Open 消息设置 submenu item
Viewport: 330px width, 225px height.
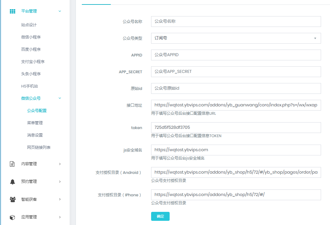tap(35, 135)
